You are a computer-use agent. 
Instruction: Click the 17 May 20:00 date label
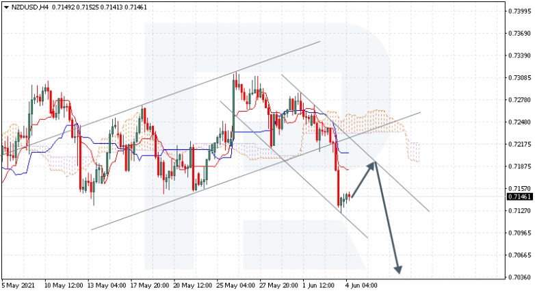click(x=150, y=285)
